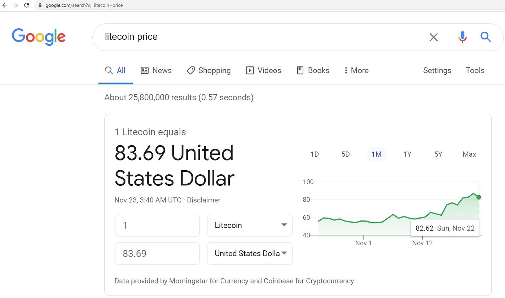Reload the page with refresh icon
Image resolution: width=505 pixels, height=298 pixels.
tap(26, 5)
